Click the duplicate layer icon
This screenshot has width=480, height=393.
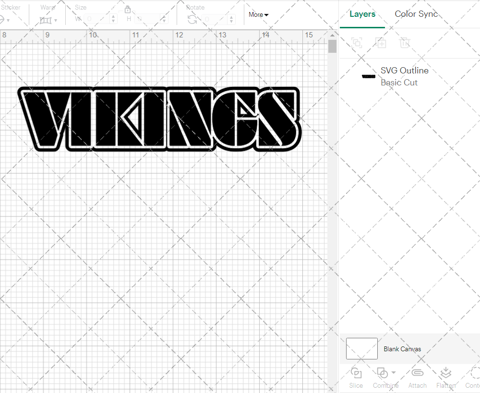coord(381,43)
